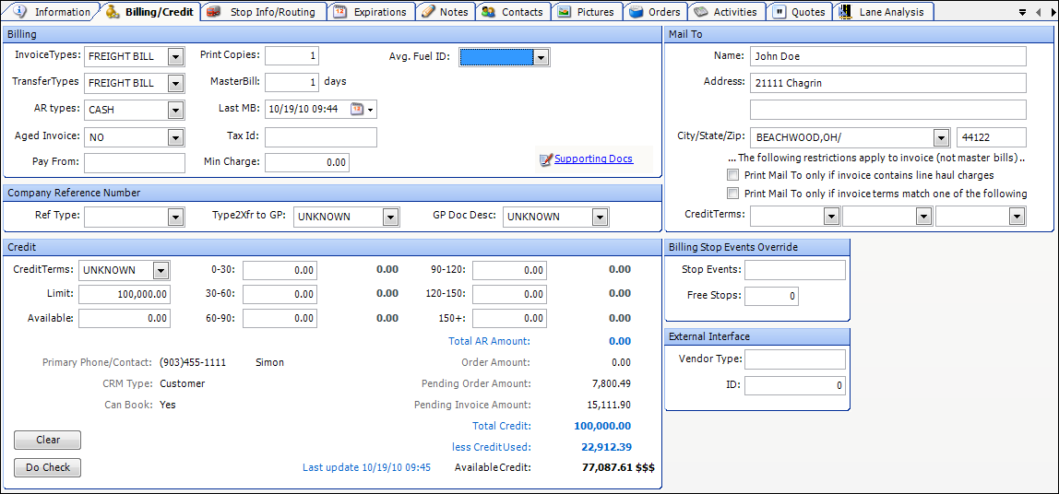This screenshot has width=1059, height=494.
Task: Click the Stop Info/Routing truck icon
Action: pyautogui.click(x=213, y=11)
